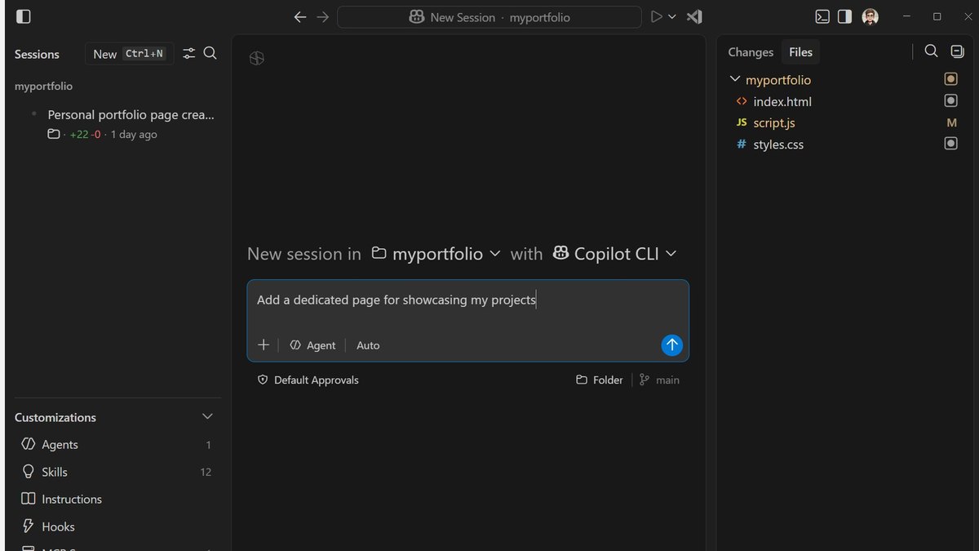Search files with the magnifier icon in right panel
This screenshot has width=979, height=551.
(931, 51)
